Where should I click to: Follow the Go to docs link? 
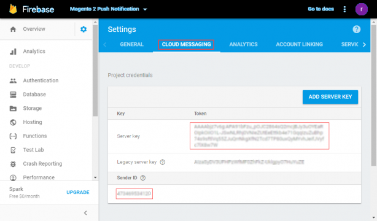point(321,9)
